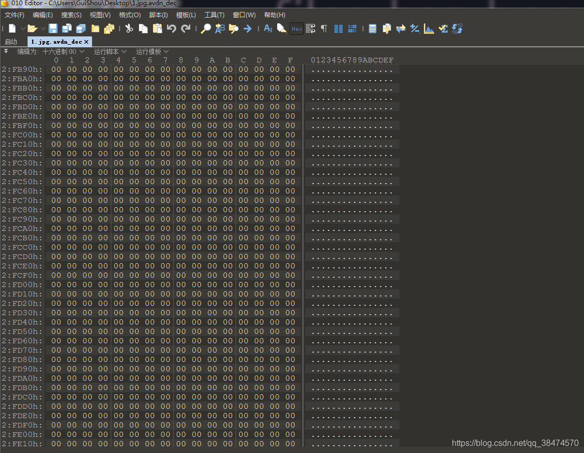This screenshot has height=453, width=584.
Task: Open the 运行脚本 dropdown
Action: (x=110, y=51)
